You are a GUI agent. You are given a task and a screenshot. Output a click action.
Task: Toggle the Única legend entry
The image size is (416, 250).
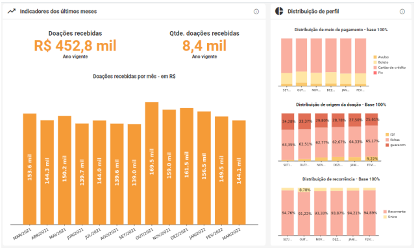point(390,217)
